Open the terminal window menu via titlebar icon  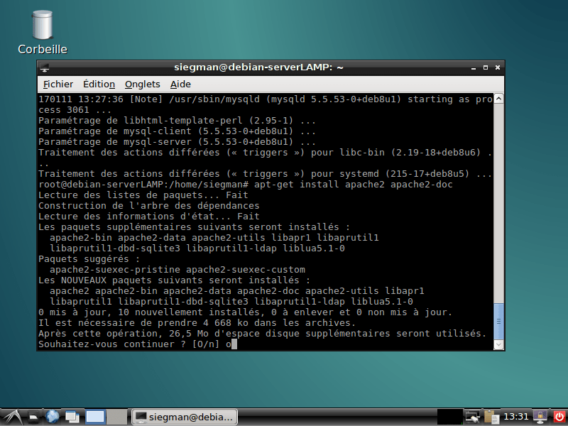[x=44, y=67]
